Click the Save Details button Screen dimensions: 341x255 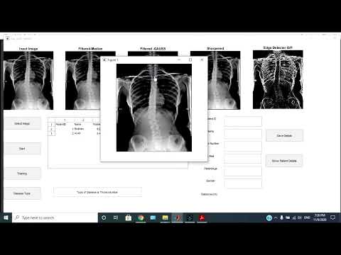[284, 135]
